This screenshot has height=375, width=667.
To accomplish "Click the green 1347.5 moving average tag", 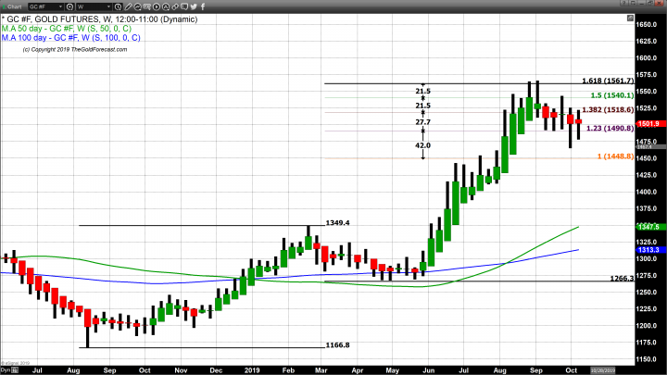I will (x=648, y=227).
